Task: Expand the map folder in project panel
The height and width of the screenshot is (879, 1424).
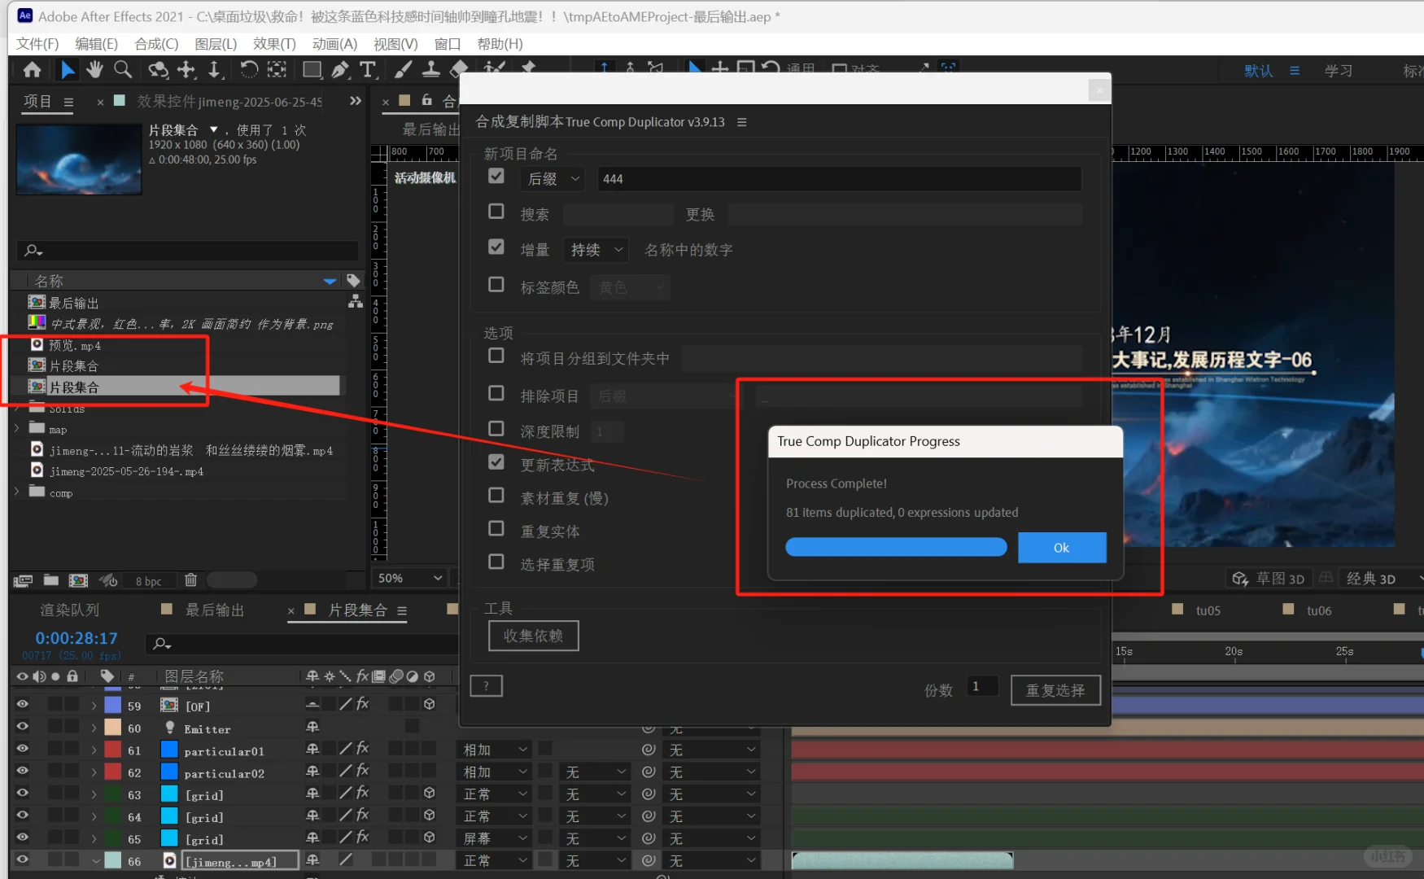Action: coord(17,428)
